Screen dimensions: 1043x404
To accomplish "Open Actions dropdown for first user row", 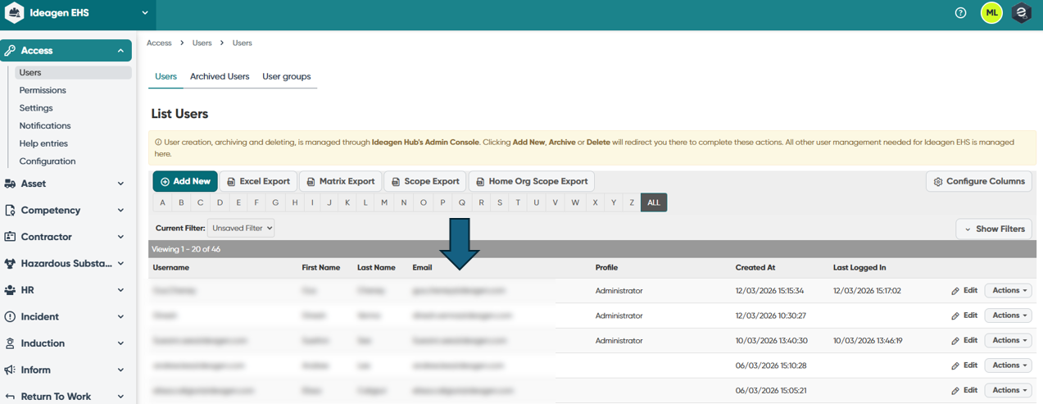I will (x=1008, y=291).
